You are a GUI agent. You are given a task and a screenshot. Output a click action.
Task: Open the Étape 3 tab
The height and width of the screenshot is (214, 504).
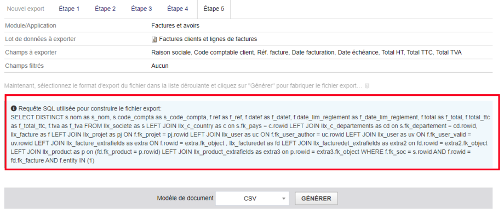click(141, 9)
